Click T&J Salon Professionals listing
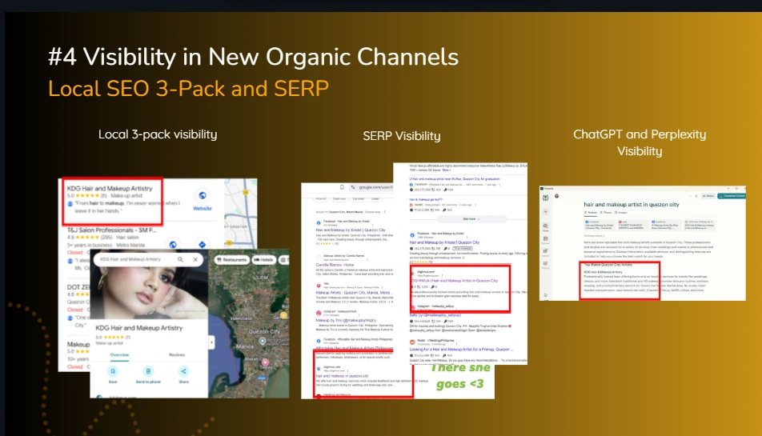 112,230
